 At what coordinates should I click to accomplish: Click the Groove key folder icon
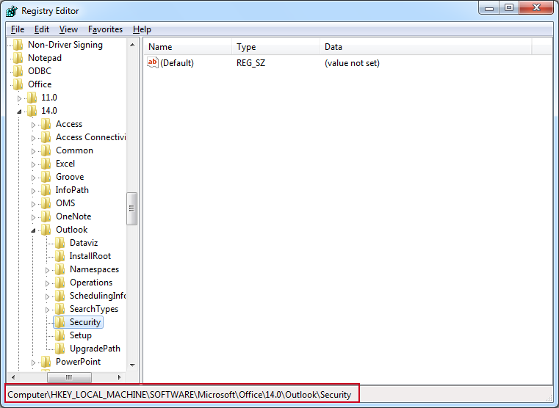click(x=46, y=177)
